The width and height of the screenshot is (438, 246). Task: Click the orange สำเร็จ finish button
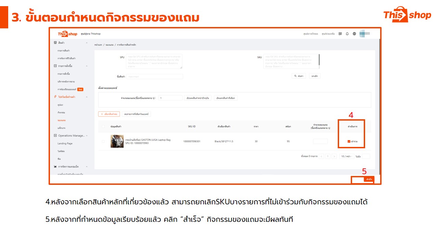(369, 179)
